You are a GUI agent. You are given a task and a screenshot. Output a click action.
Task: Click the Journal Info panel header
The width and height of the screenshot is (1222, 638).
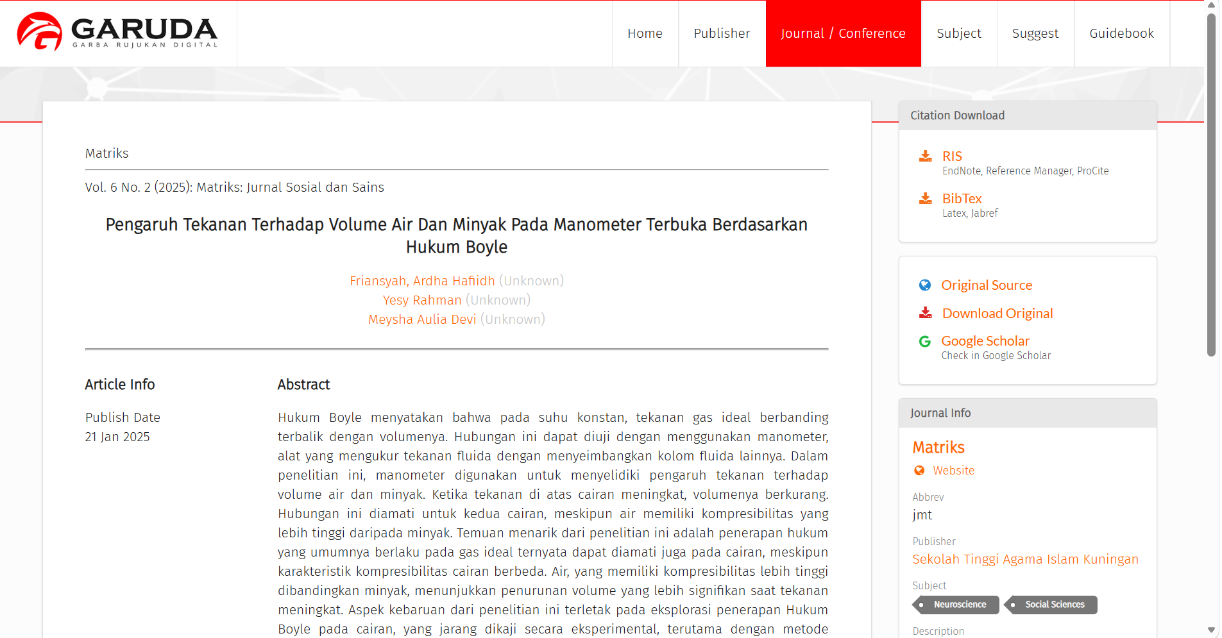1028,413
